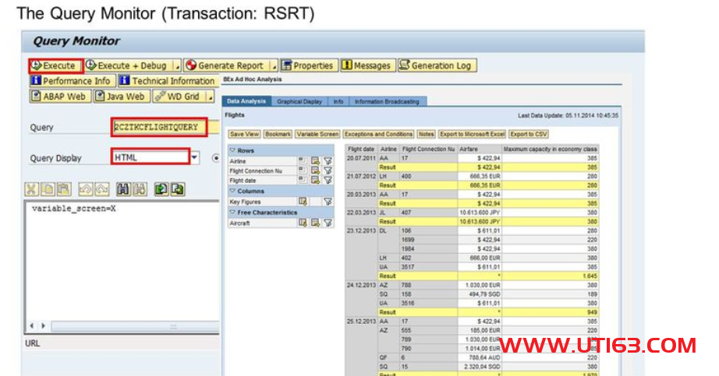Open the Execute + Debug dropdown arrow

pyautogui.click(x=176, y=66)
